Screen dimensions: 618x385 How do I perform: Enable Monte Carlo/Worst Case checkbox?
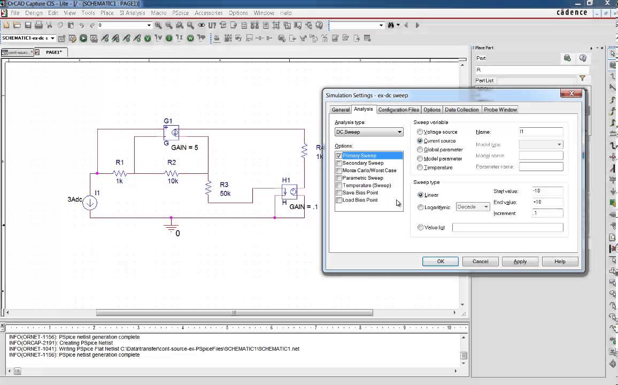pyautogui.click(x=338, y=171)
